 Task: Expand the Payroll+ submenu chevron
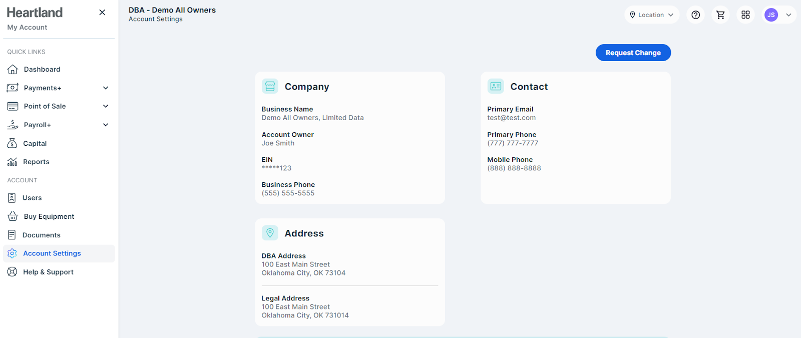106,125
